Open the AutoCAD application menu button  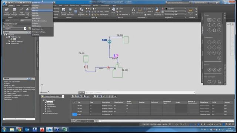coord(5,3)
